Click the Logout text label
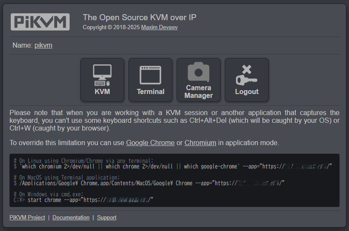 [x=247, y=91]
